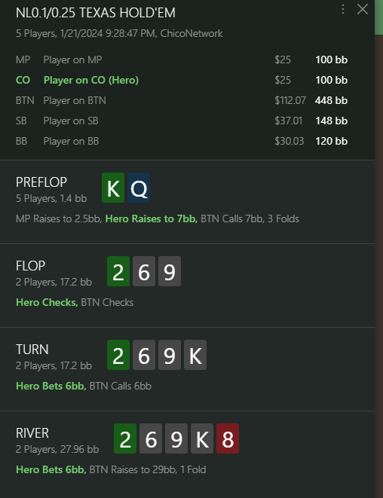This screenshot has width=383, height=498.
Task: Click the blue Q hole card
Action: coord(139,188)
